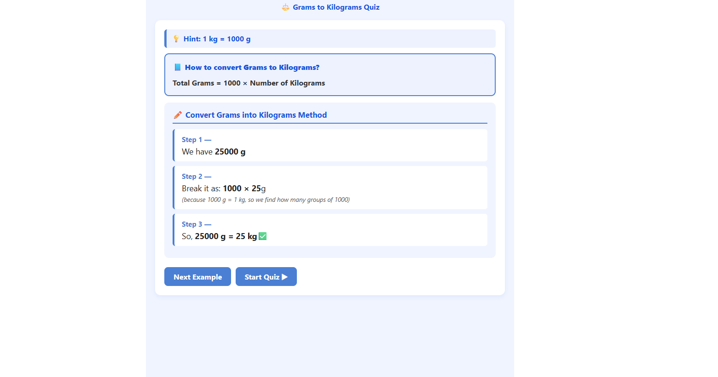Click the scales icon beside the quiz title

(285, 7)
